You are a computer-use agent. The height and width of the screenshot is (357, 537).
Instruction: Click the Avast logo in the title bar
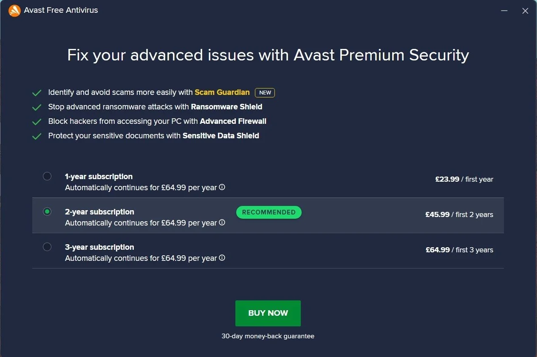pos(15,10)
